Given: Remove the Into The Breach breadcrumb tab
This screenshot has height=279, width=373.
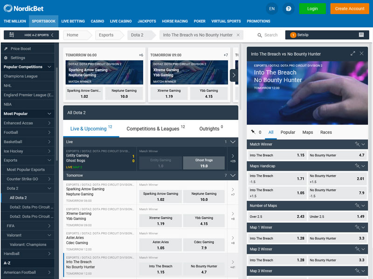Looking at the screenshot, I should click(x=238, y=35).
